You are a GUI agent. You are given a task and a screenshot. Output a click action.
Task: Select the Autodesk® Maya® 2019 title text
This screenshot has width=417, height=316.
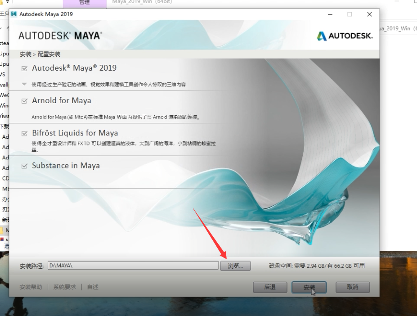(x=74, y=68)
